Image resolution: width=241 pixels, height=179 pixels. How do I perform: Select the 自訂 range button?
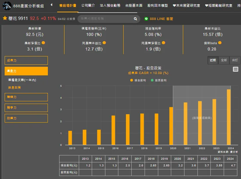click(235, 60)
